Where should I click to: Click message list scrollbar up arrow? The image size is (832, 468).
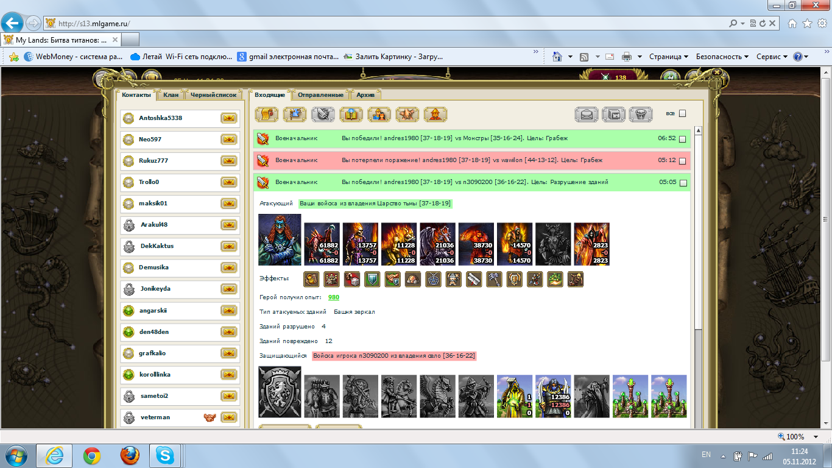(698, 130)
